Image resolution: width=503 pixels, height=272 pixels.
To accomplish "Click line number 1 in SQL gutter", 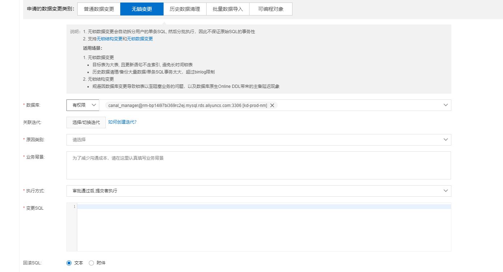I will tap(74, 206).
